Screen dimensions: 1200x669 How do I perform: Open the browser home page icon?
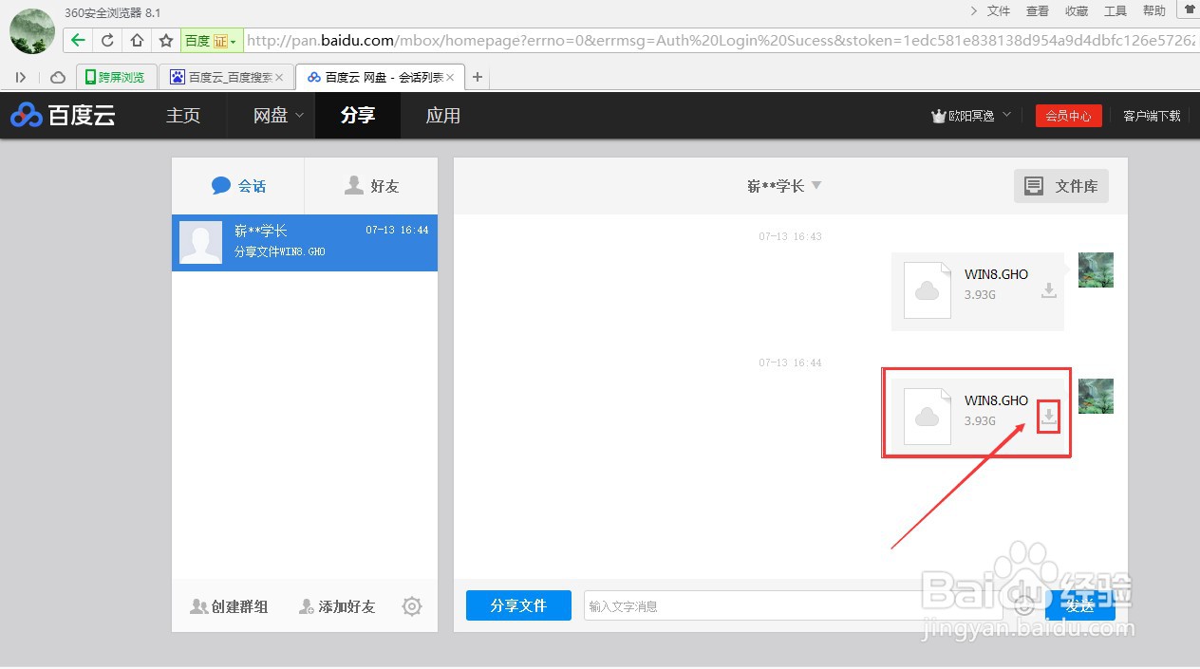pos(138,41)
